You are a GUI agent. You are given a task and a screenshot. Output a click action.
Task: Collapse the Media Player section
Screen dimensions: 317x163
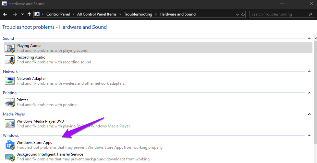tap(309, 114)
